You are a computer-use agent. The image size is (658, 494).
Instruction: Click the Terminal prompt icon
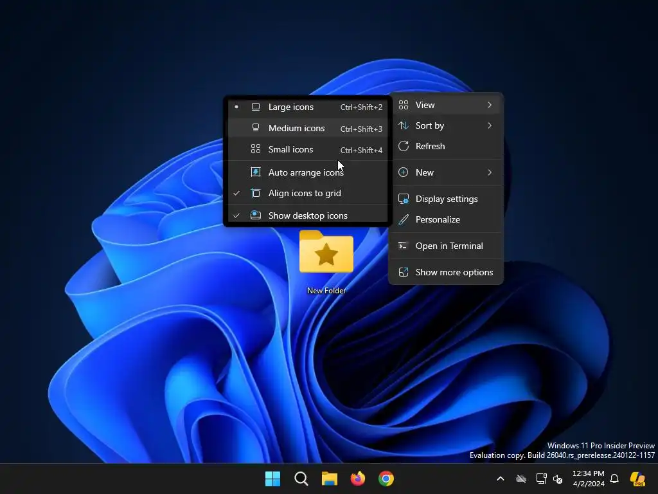click(x=404, y=246)
